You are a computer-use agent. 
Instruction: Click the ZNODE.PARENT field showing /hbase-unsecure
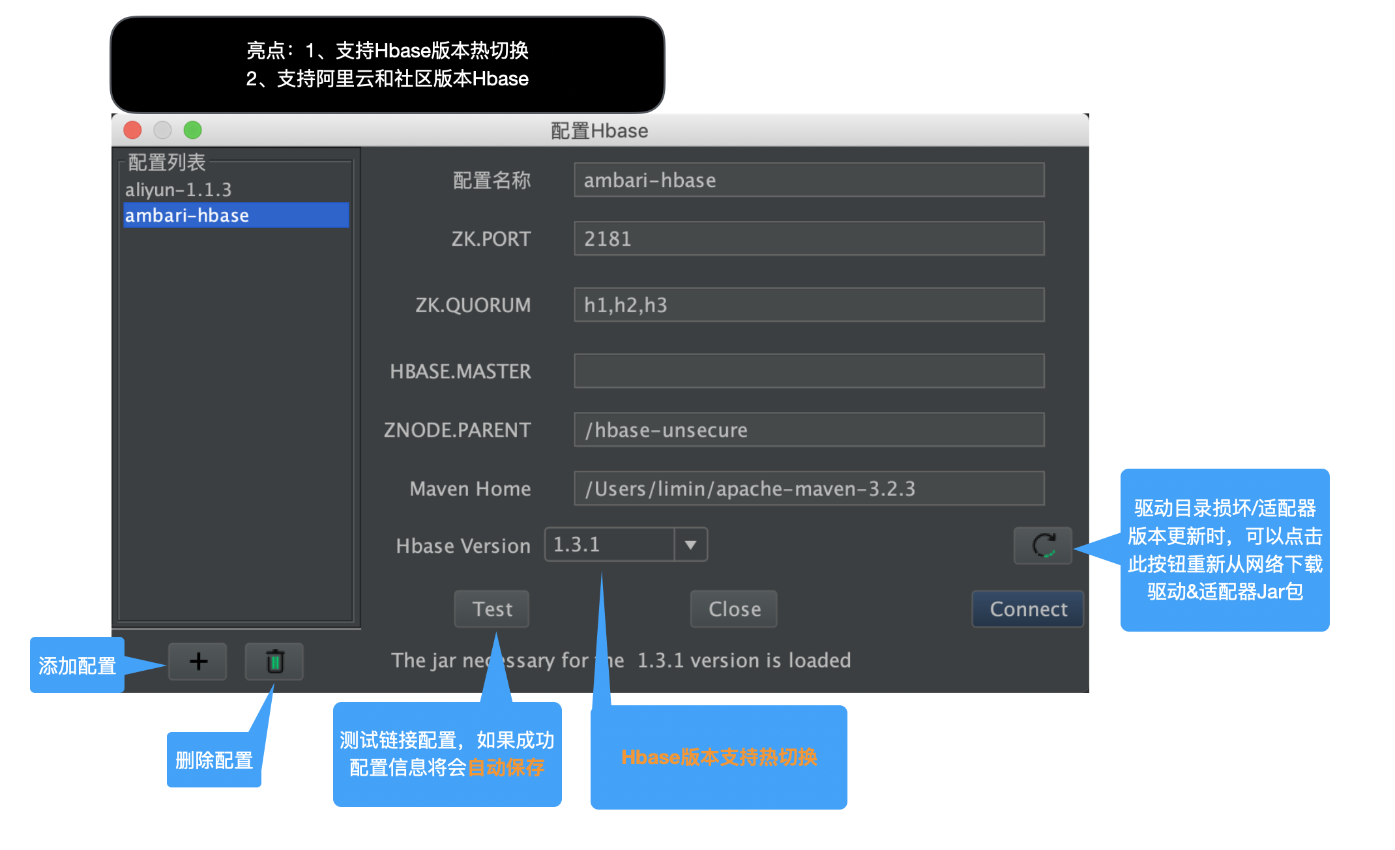pos(808,430)
